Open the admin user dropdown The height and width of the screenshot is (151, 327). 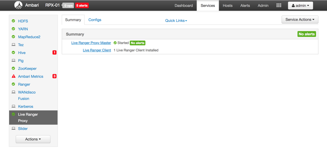coord(300,5)
